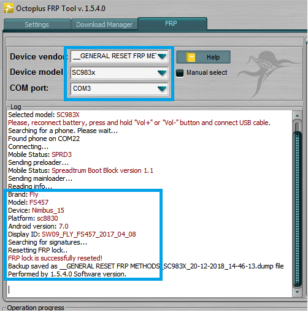Screen dimensions: 308x312
Task: Click the 'Spreadtrum Boot Block version 1.1' line
Action: pyautogui.click(x=80, y=170)
